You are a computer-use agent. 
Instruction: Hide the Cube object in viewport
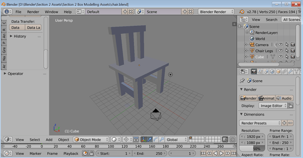coord(281,57)
